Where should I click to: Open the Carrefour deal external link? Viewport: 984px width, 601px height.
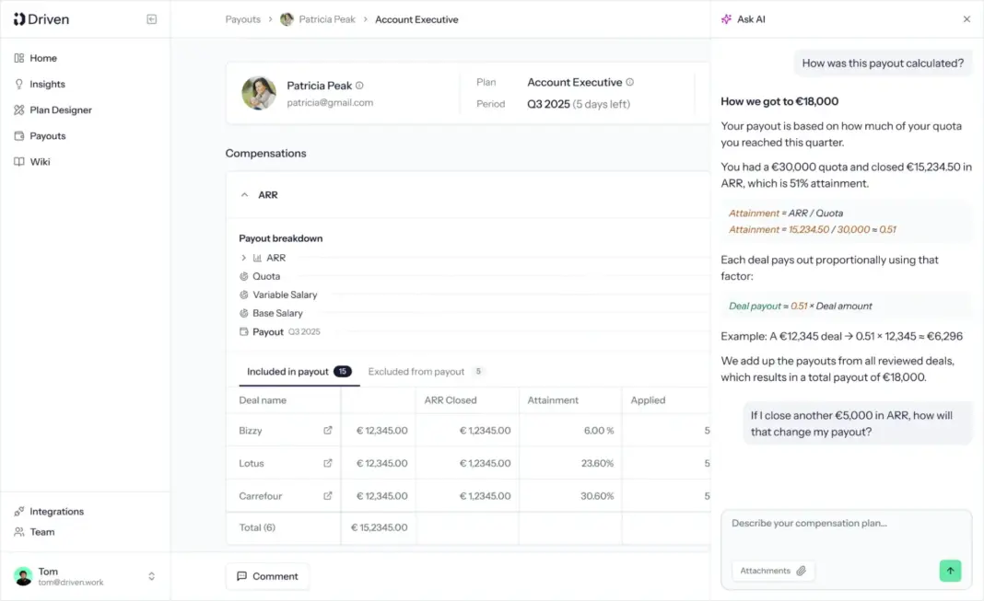[x=328, y=496]
